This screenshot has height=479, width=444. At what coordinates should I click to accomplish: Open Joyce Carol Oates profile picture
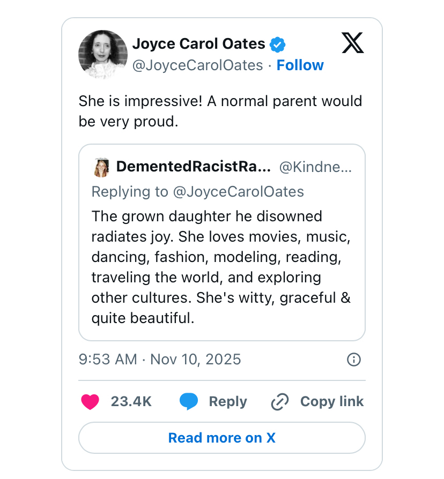[103, 54]
